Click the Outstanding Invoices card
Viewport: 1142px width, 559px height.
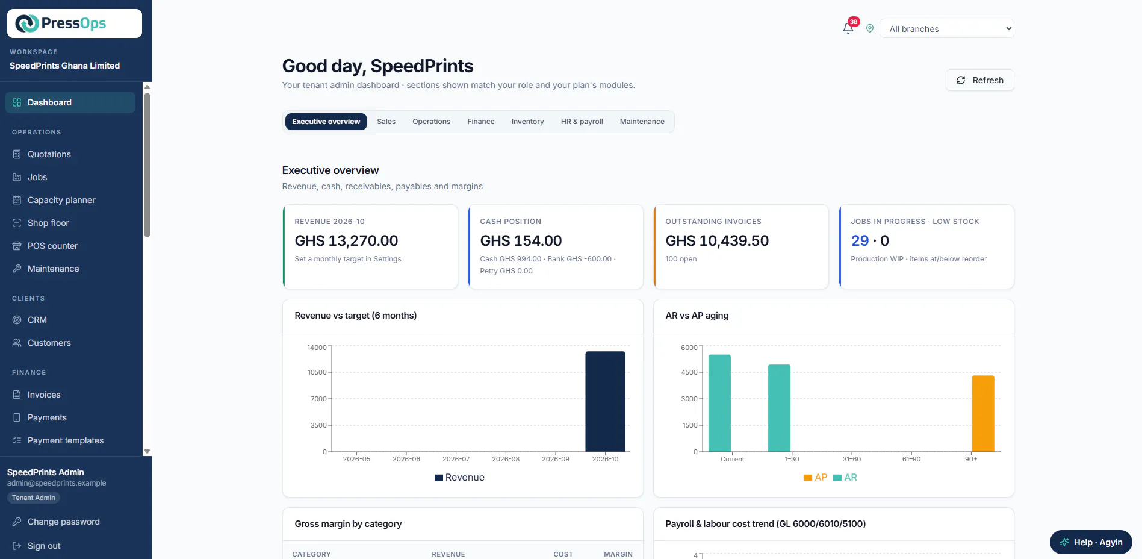coord(741,247)
